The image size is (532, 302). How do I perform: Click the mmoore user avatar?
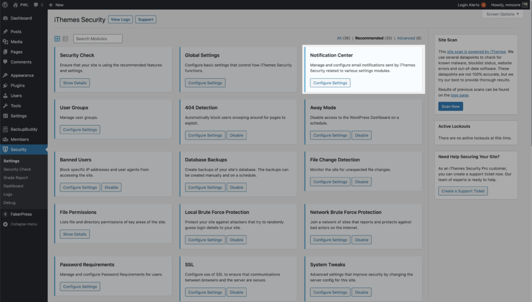coord(525,5)
